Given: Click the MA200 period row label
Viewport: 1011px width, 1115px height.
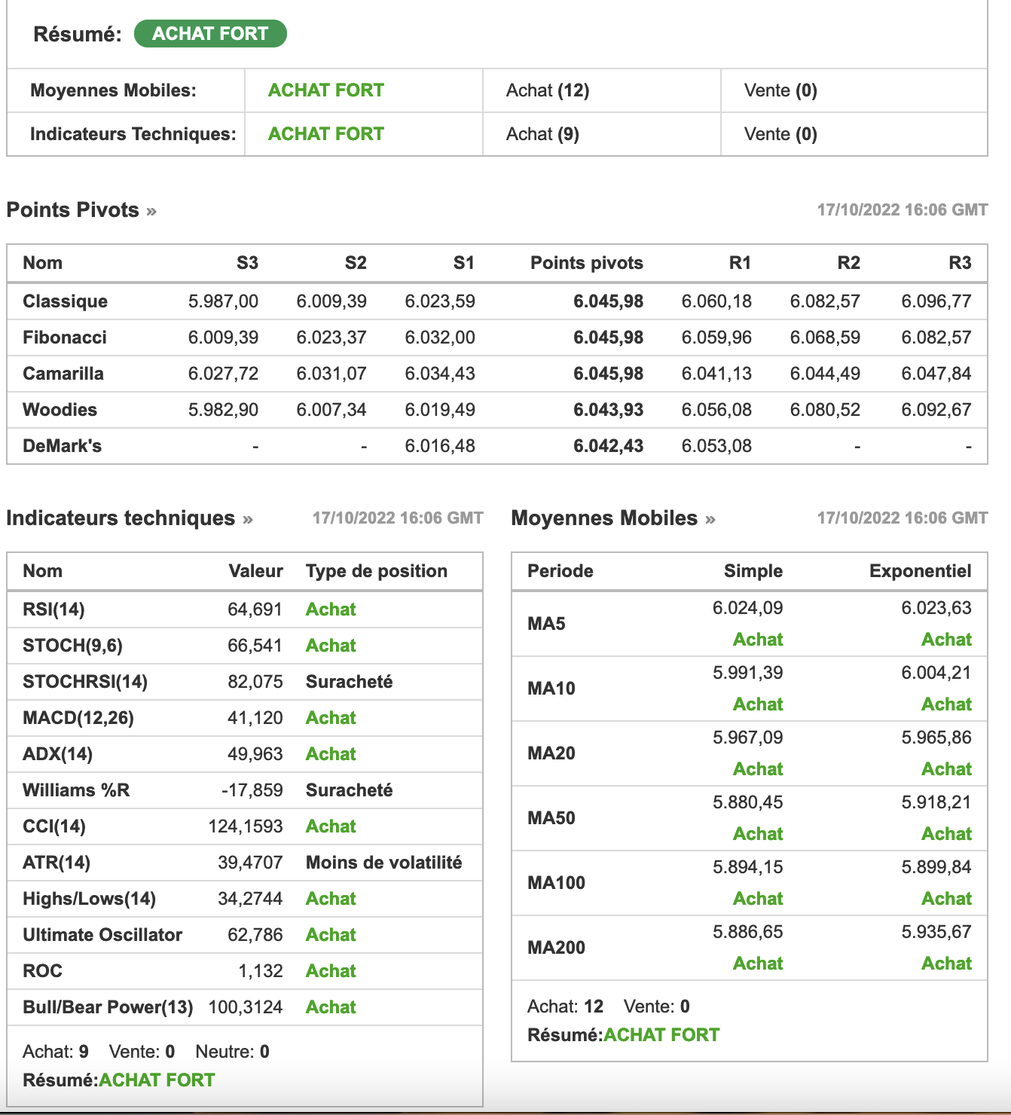Looking at the screenshot, I should (x=556, y=948).
